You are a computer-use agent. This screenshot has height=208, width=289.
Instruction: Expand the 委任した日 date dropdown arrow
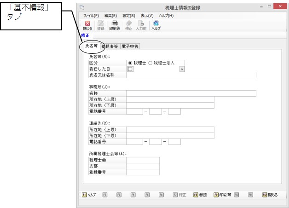[182, 69]
